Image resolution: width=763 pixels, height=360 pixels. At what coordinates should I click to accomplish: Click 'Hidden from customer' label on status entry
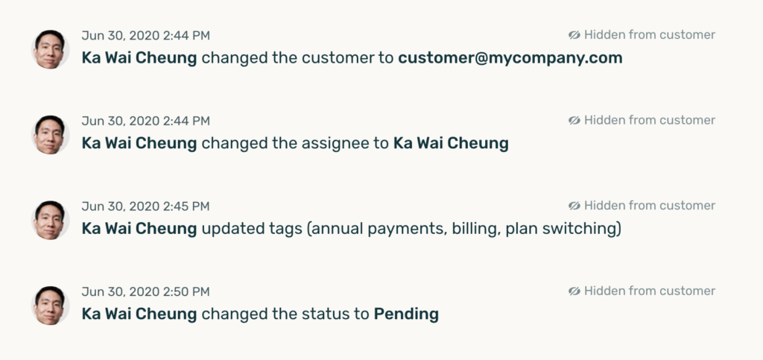click(649, 291)
